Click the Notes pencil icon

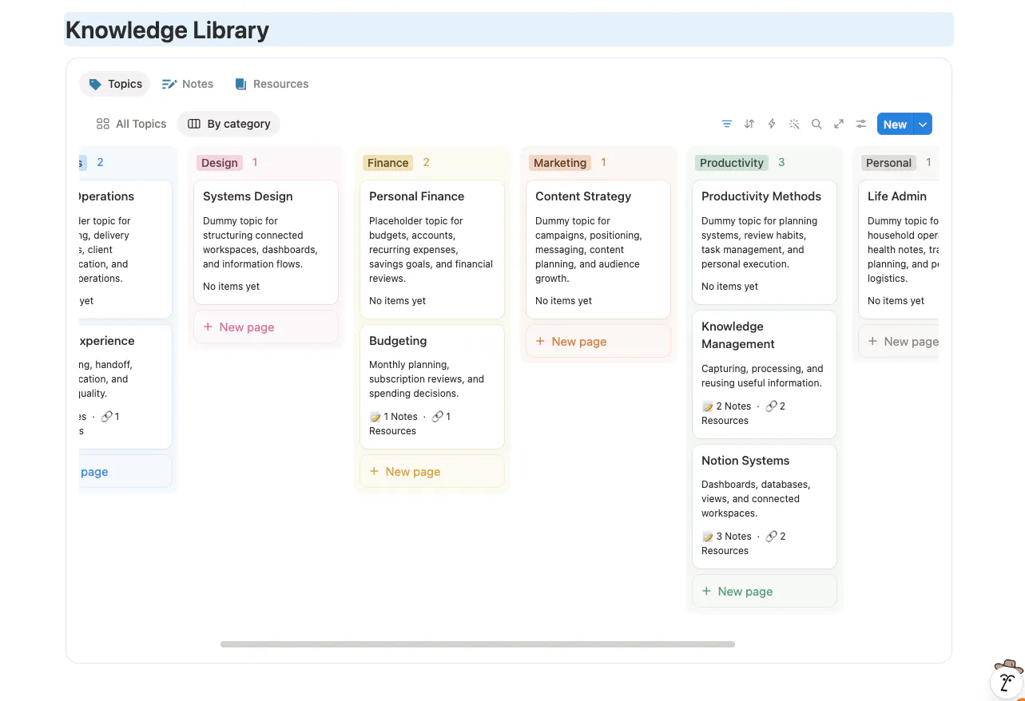point(169,84)
